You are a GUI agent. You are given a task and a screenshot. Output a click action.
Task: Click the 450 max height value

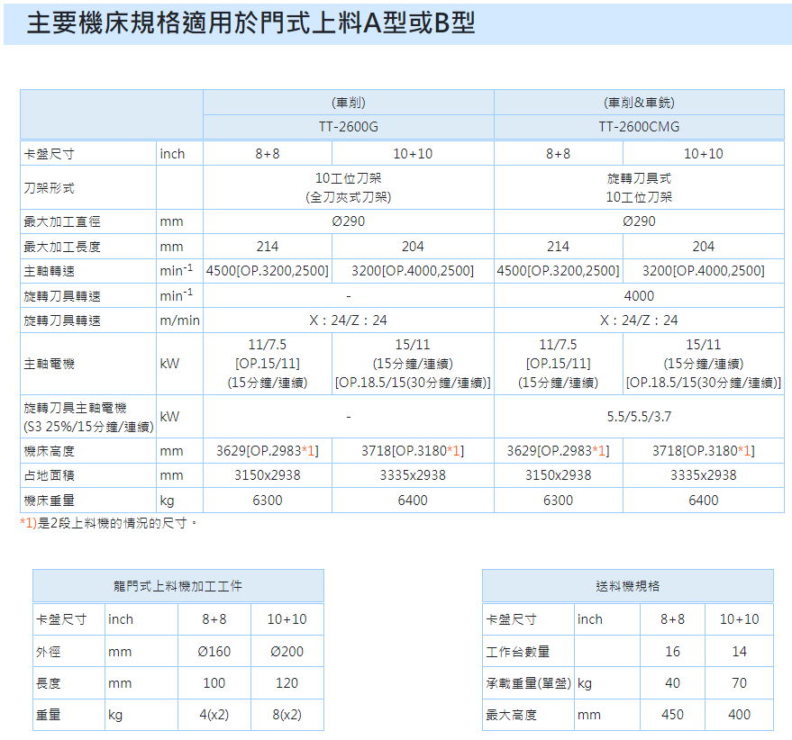[x=672, y=715]
